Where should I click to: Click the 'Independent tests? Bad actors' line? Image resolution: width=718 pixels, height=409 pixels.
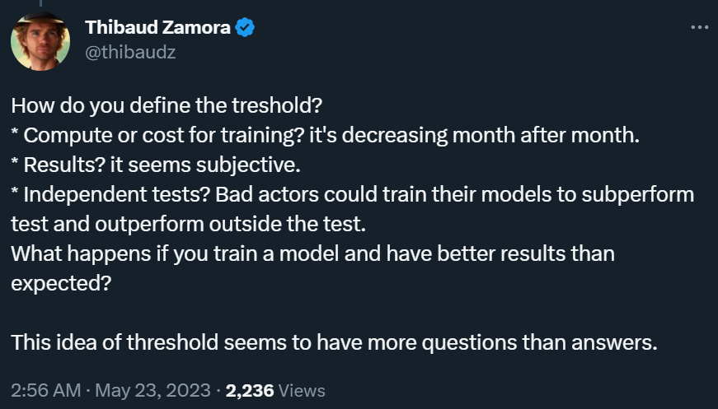point(353,195)
